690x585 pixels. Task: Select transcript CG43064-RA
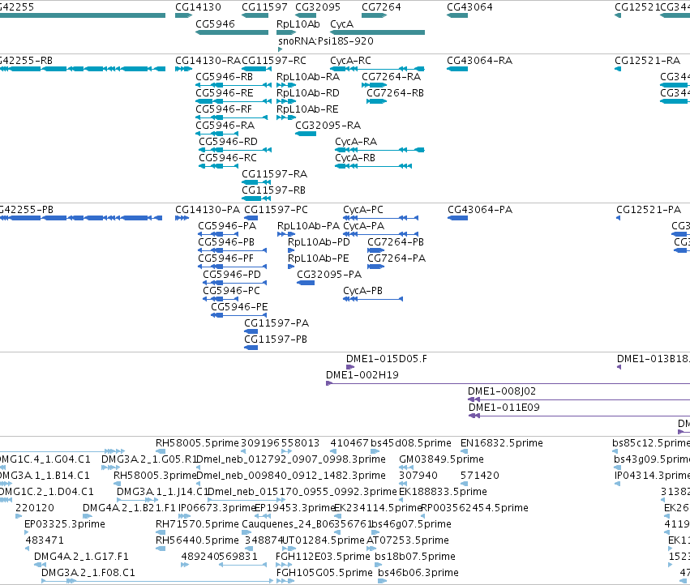click(480, 60)
